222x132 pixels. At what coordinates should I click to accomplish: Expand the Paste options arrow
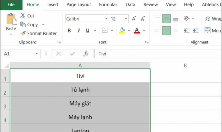point(11,34)
